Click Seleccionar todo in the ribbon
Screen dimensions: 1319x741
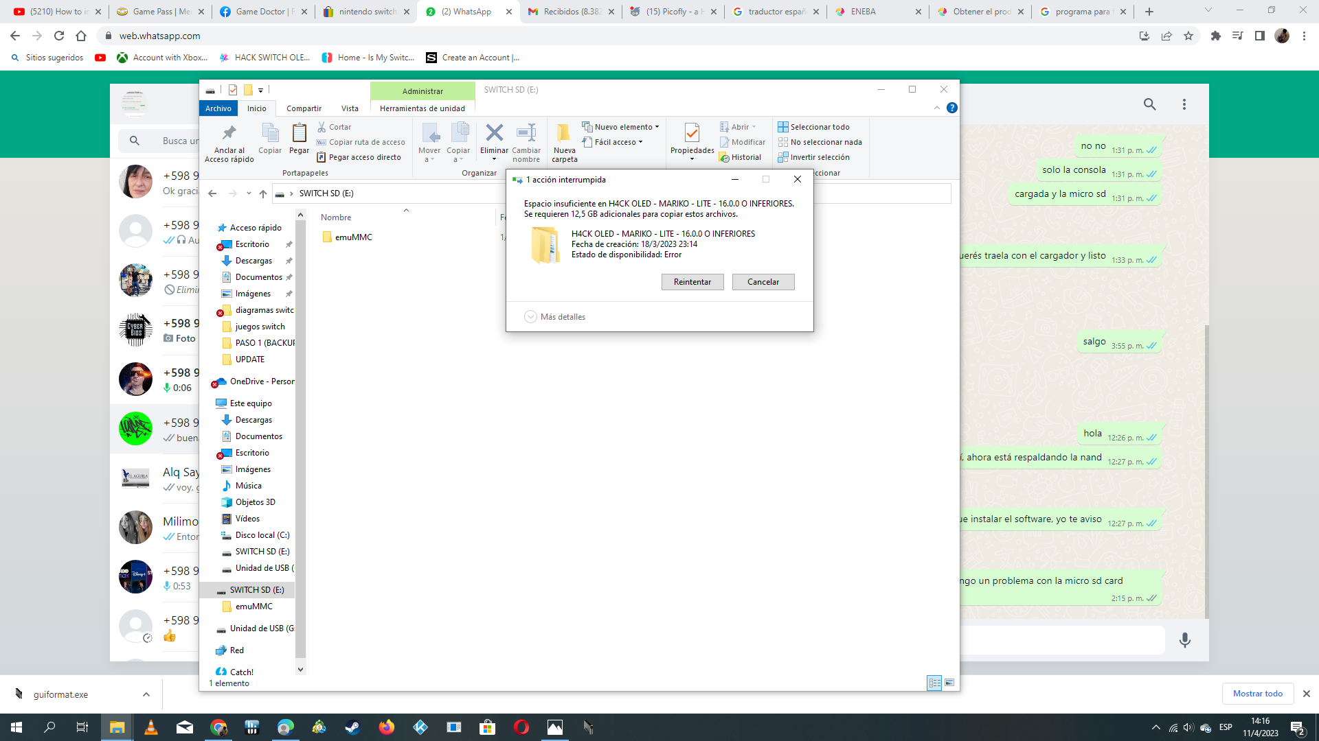813,127
